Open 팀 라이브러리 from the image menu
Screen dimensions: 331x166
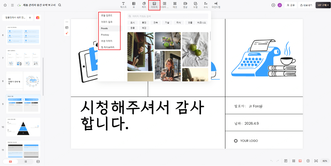coord(108,48)
